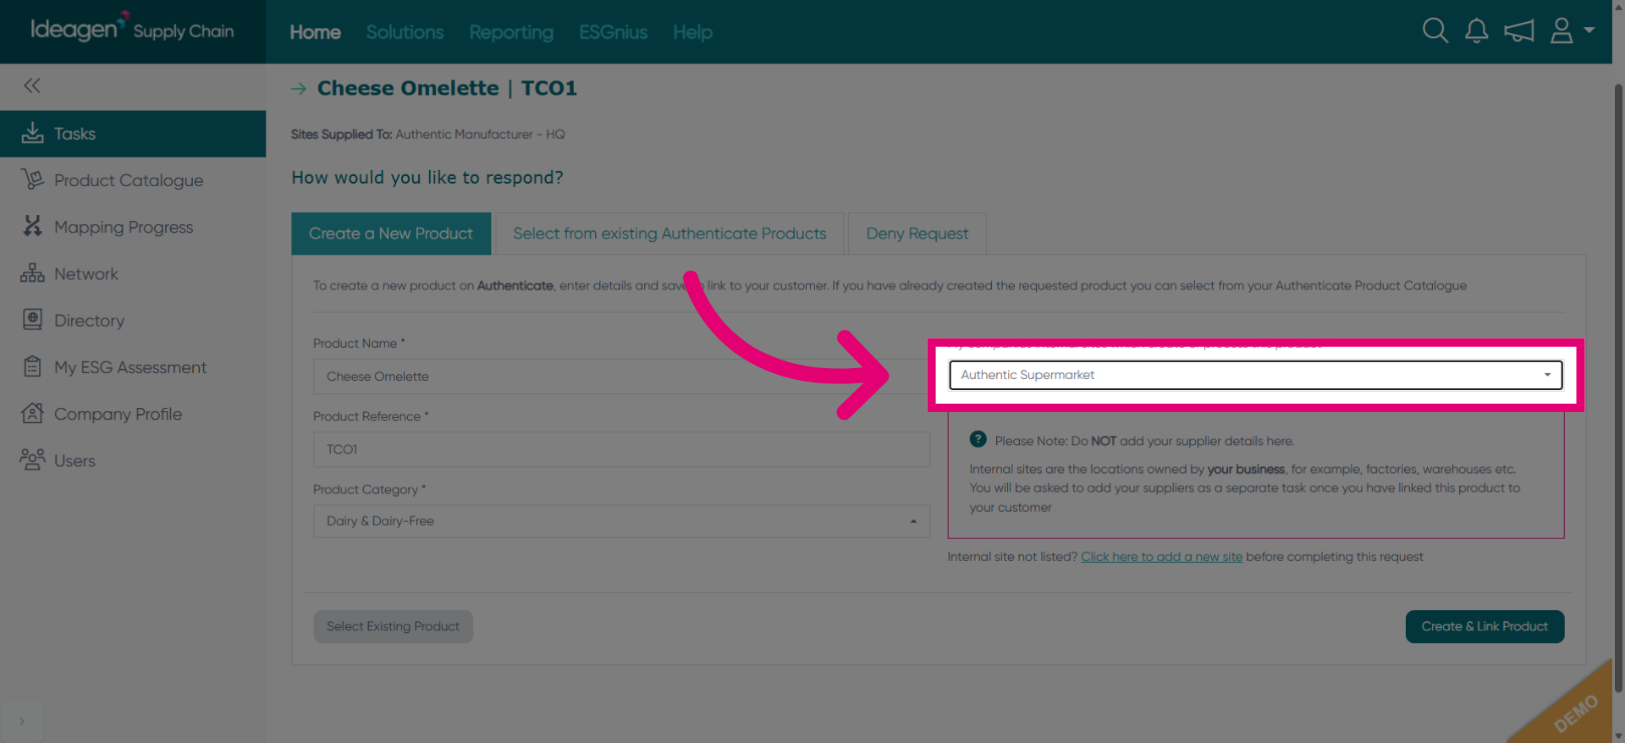
Task: Click the Ideagen Supply Chain logo
Action: pos(132,28)
